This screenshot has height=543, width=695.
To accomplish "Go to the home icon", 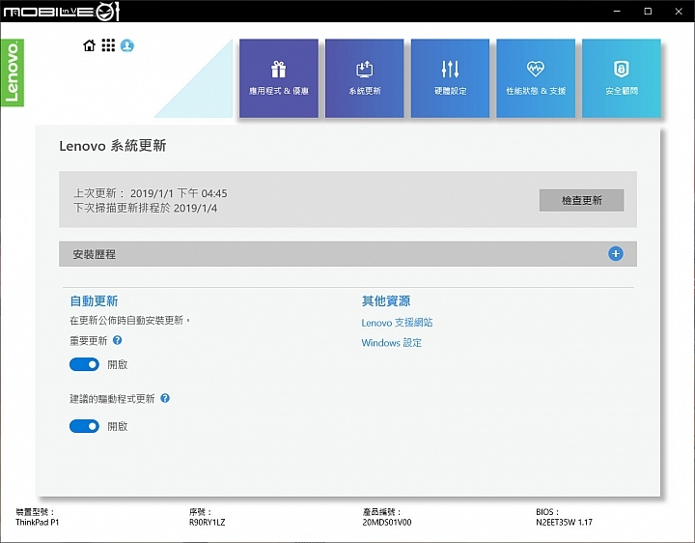I will coord(89,45).
